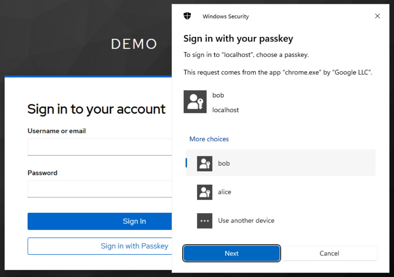The image size is (394, 277).
Task: Select the highlighted bob entry under More choices
Action: click(x=280, y=163)
